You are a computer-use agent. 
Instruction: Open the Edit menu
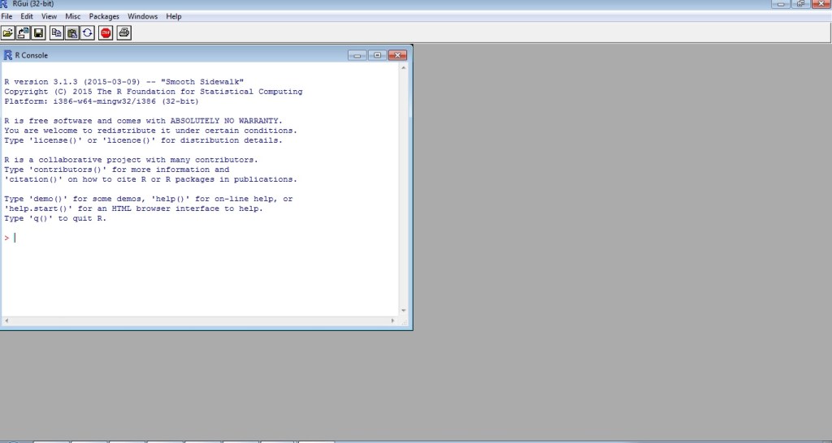tap(27, 16)
